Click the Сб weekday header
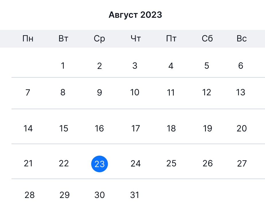Viewport: 265px width, 214px height. tap(207, 39)
